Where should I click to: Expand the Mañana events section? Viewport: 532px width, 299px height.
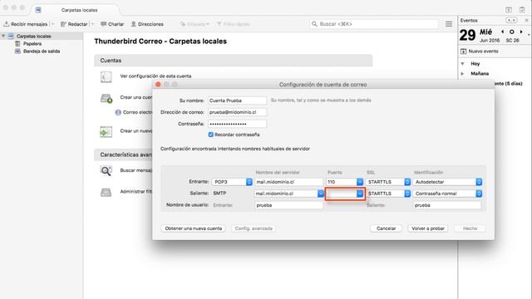(463, 74)
